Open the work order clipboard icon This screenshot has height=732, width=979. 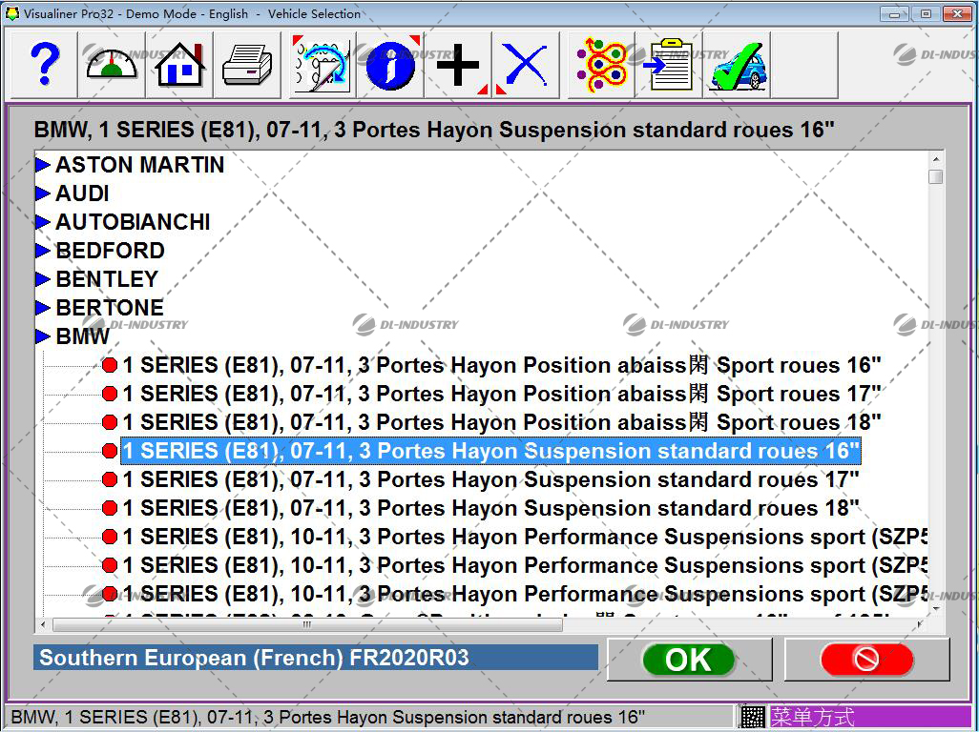click(666, 65)
